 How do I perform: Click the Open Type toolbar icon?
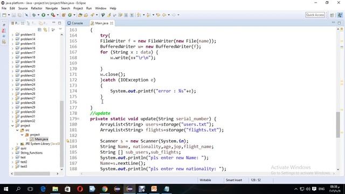[x=80, y=15]
